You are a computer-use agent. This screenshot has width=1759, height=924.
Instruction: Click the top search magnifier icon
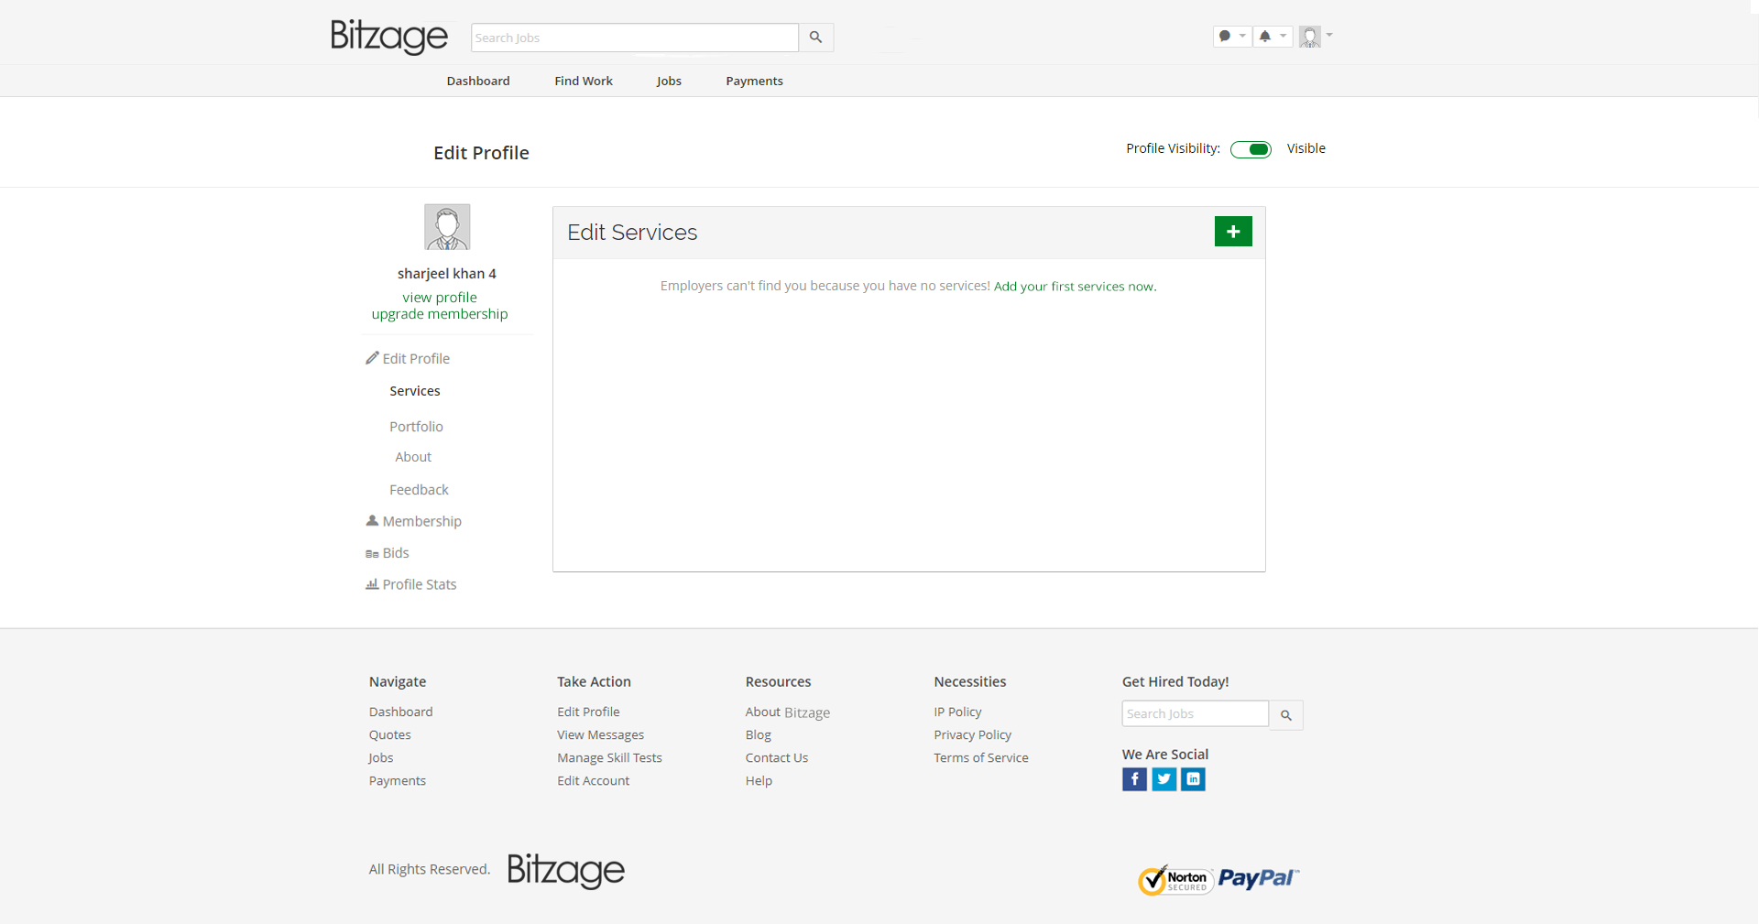815,38
